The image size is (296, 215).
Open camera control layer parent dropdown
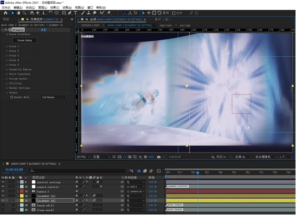135,187
